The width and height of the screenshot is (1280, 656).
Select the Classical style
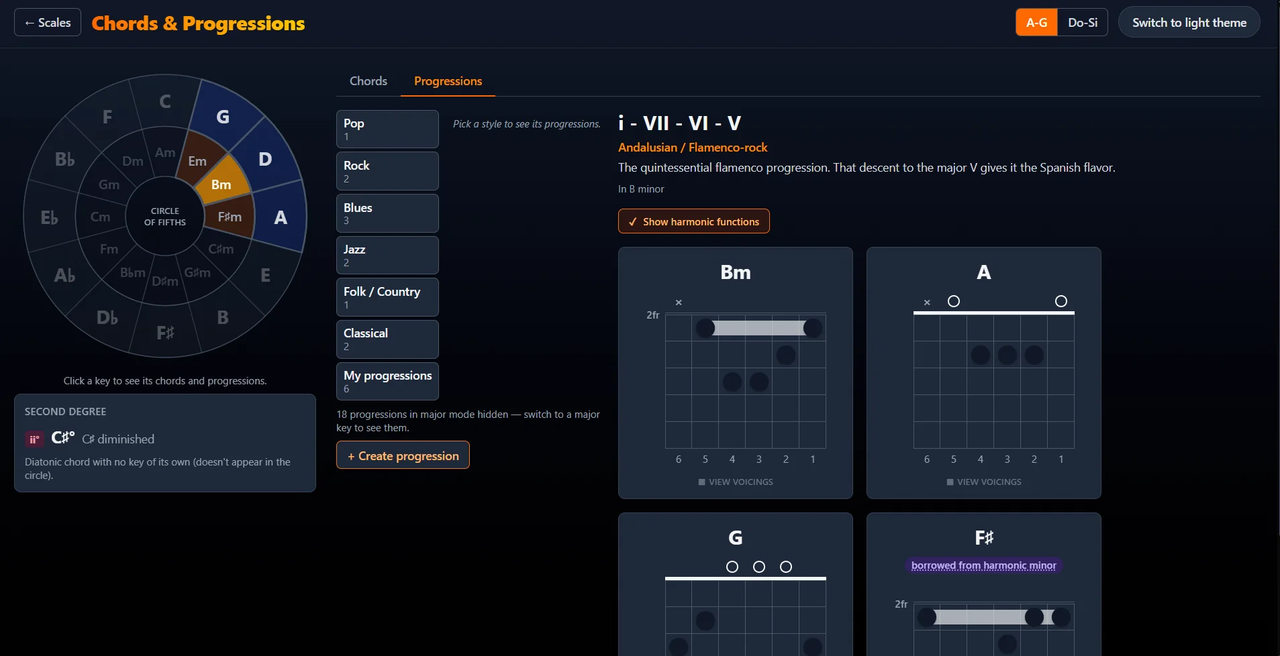tap(387, 339)
